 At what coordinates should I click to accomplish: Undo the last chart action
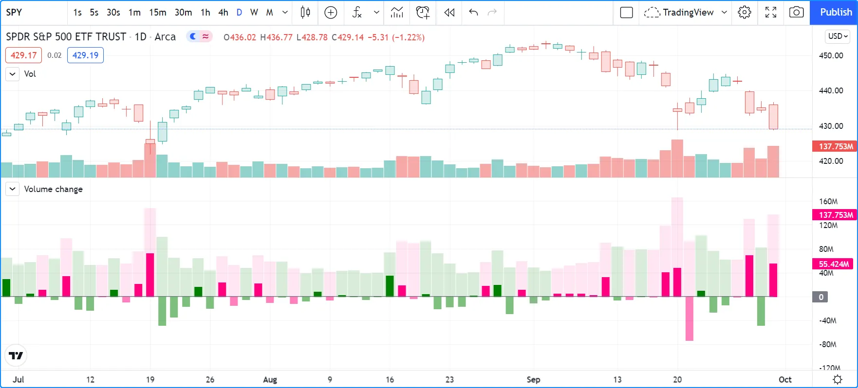pos(473,13)
